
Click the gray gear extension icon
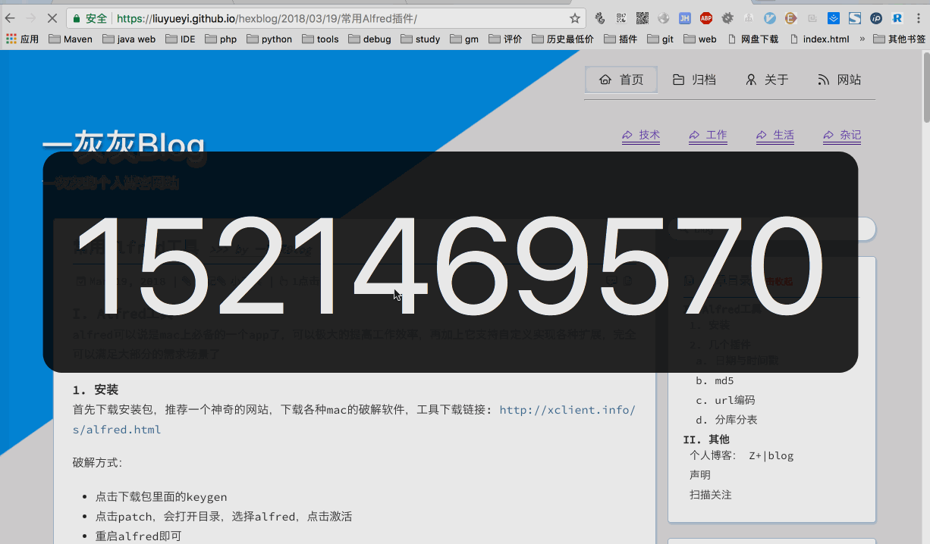727,18
